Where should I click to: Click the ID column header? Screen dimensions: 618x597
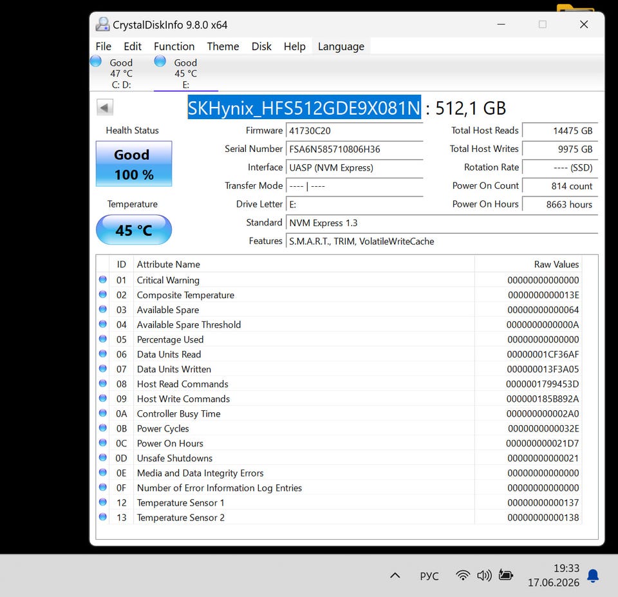[122, 264]
